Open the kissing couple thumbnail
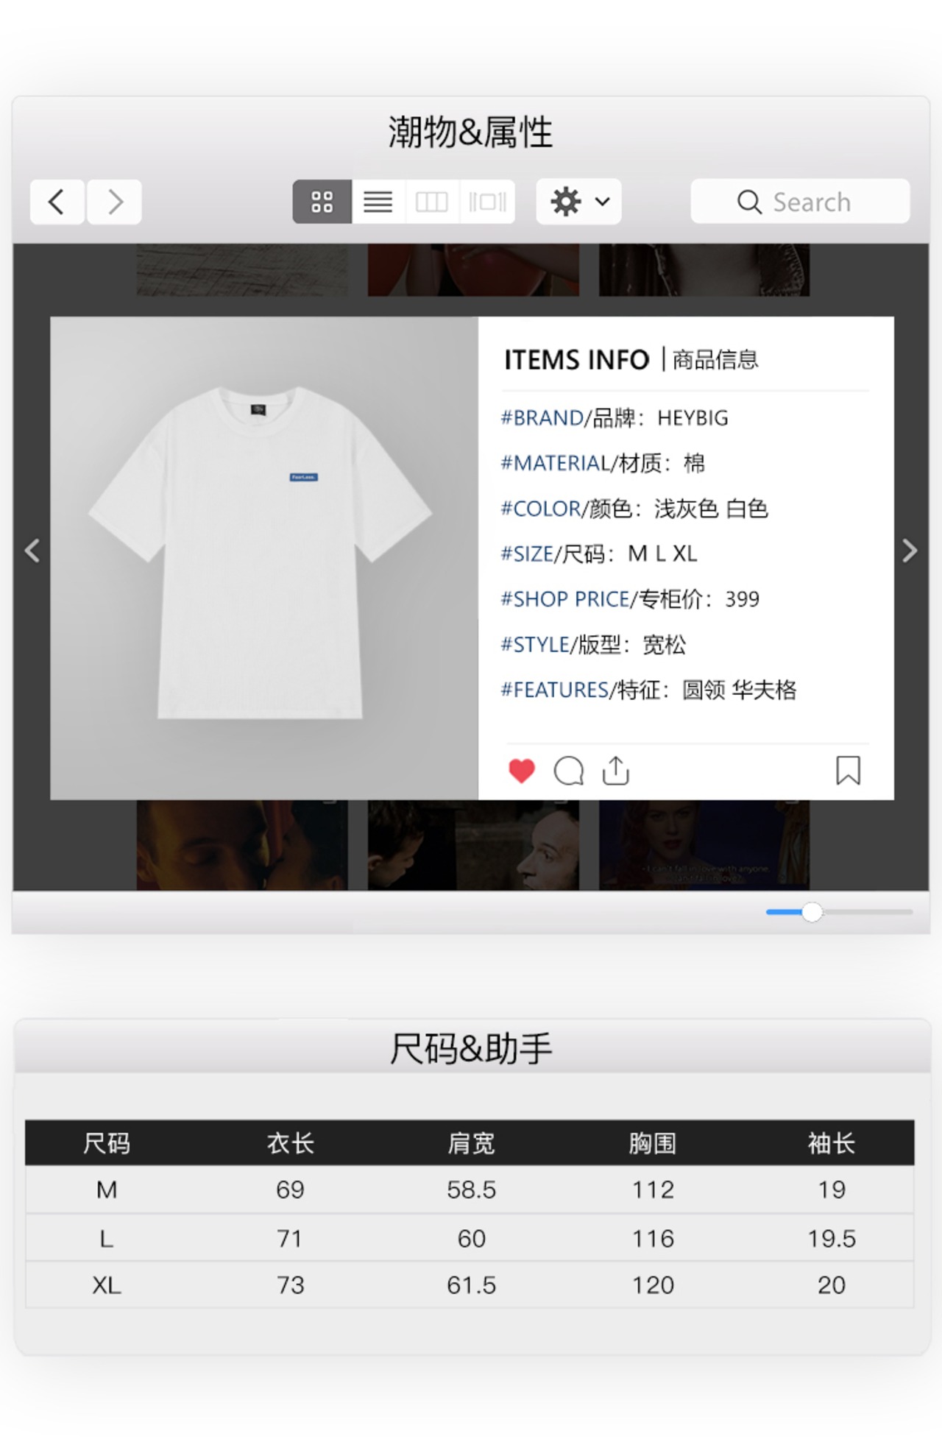The height and width of the screenshot is (1442, 942). click(x=242, y=845)
